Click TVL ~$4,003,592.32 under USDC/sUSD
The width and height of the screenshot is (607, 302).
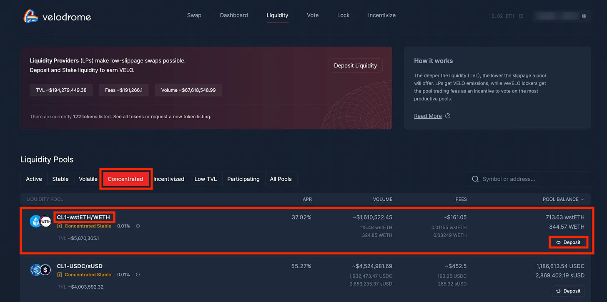click(x=80, y=287)
